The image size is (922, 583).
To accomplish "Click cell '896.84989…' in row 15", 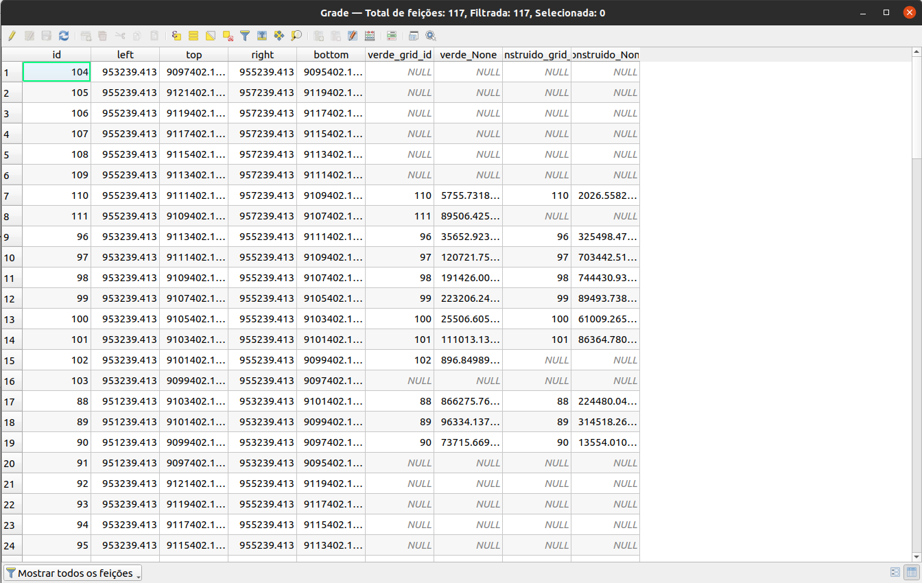I will click(469, 360).
